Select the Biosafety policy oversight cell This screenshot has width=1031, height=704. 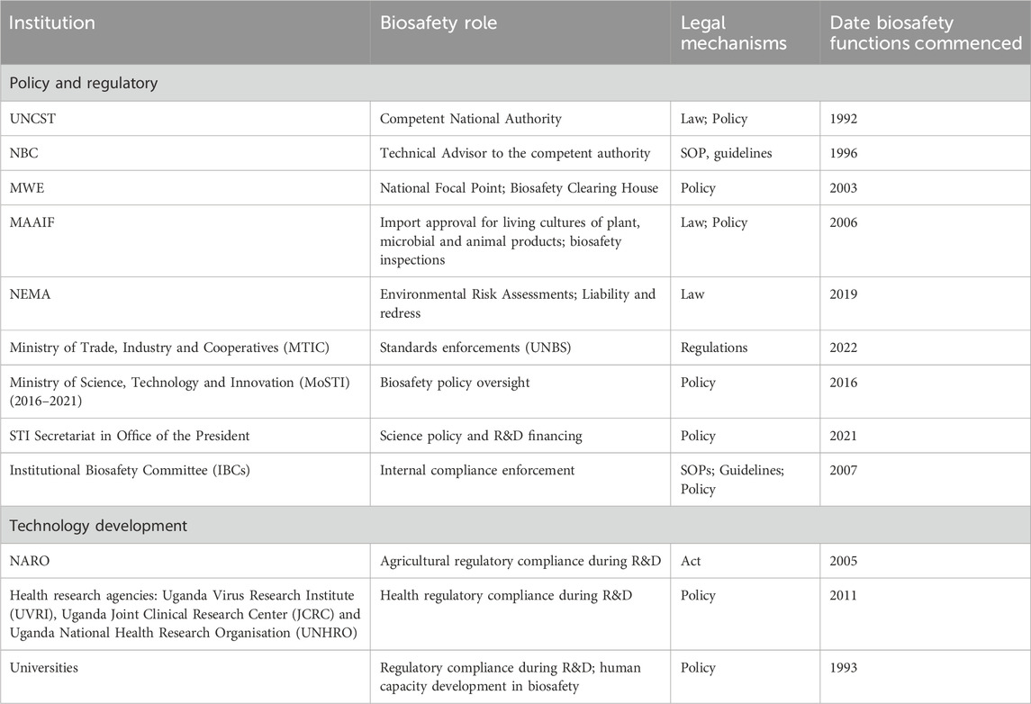[455, 383]
